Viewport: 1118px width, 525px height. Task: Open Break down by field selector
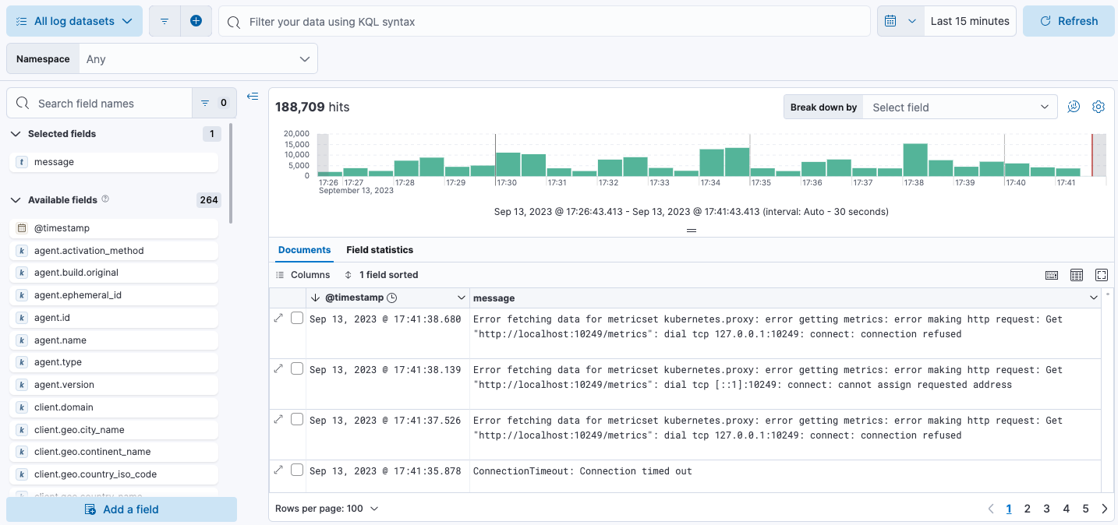coord(959,107)
